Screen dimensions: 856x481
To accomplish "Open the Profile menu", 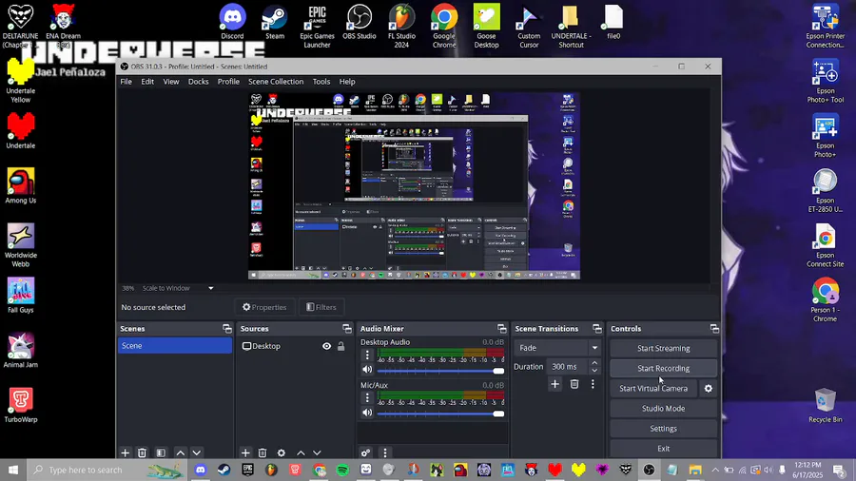I will point(228,81).
